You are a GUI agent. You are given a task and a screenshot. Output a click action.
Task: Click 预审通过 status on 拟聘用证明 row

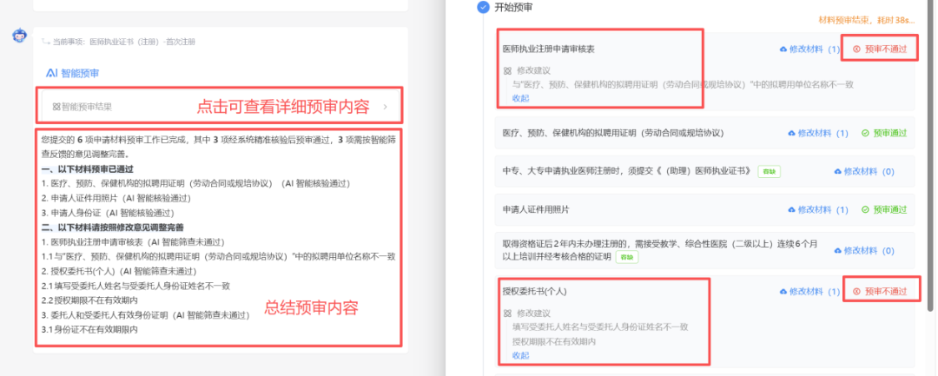click(884, 133)
